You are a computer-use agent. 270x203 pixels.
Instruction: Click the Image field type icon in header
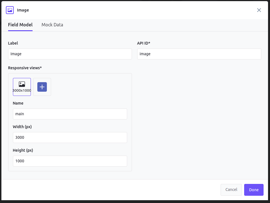point(10,10)
